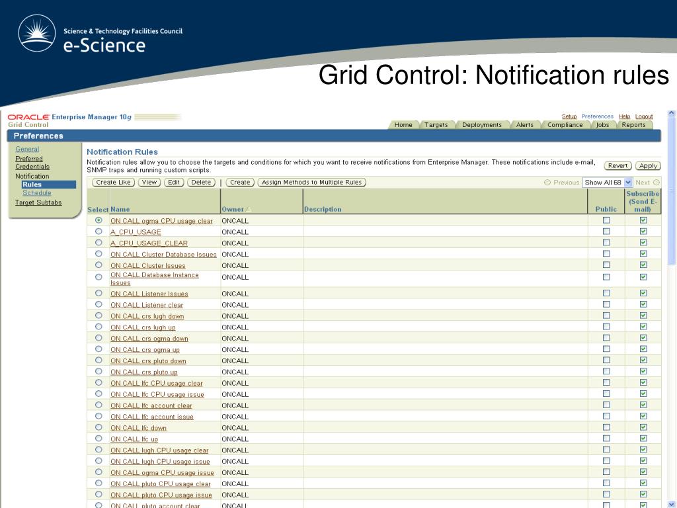
Task: Click the Public column header
Action: coord(606,210)
